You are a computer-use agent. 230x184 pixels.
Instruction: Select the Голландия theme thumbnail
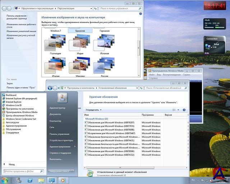(55, 44)
